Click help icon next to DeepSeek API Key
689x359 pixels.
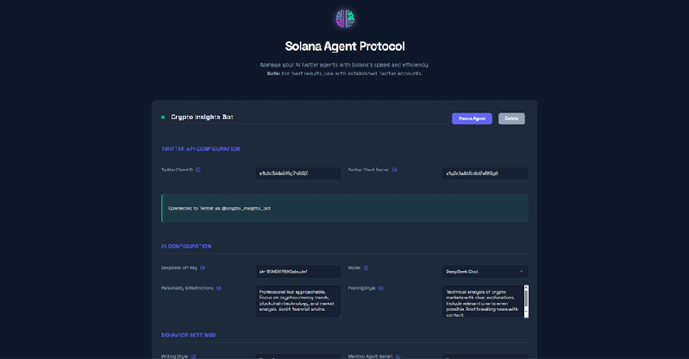pyautogui.click(x=203, y=268)
